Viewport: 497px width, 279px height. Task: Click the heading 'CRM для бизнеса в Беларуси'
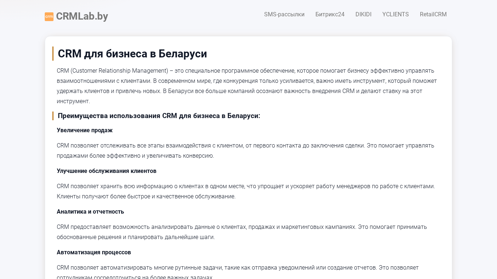click(x=132, y=54)
